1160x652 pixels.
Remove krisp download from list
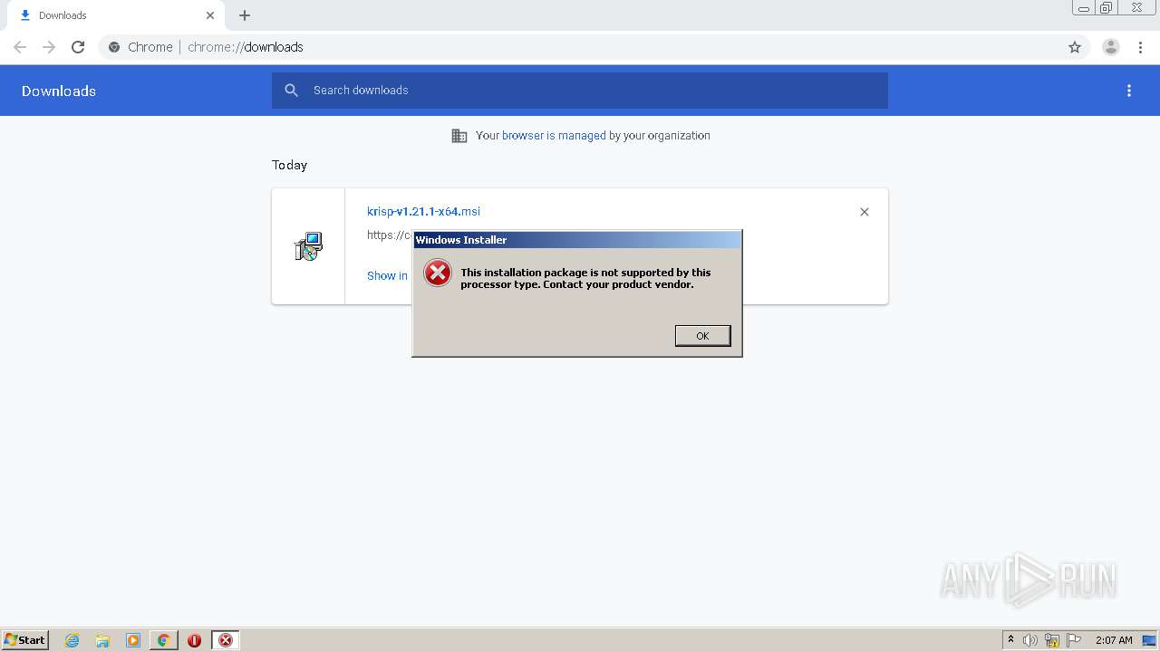(x=864, y=212)
